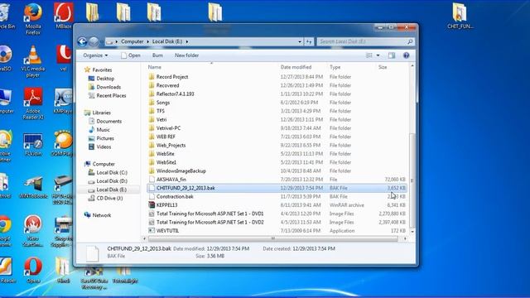This screenshot has height=298, width=530.
Task: Select the Record Project folder icon
Action: tap(152, 77)
